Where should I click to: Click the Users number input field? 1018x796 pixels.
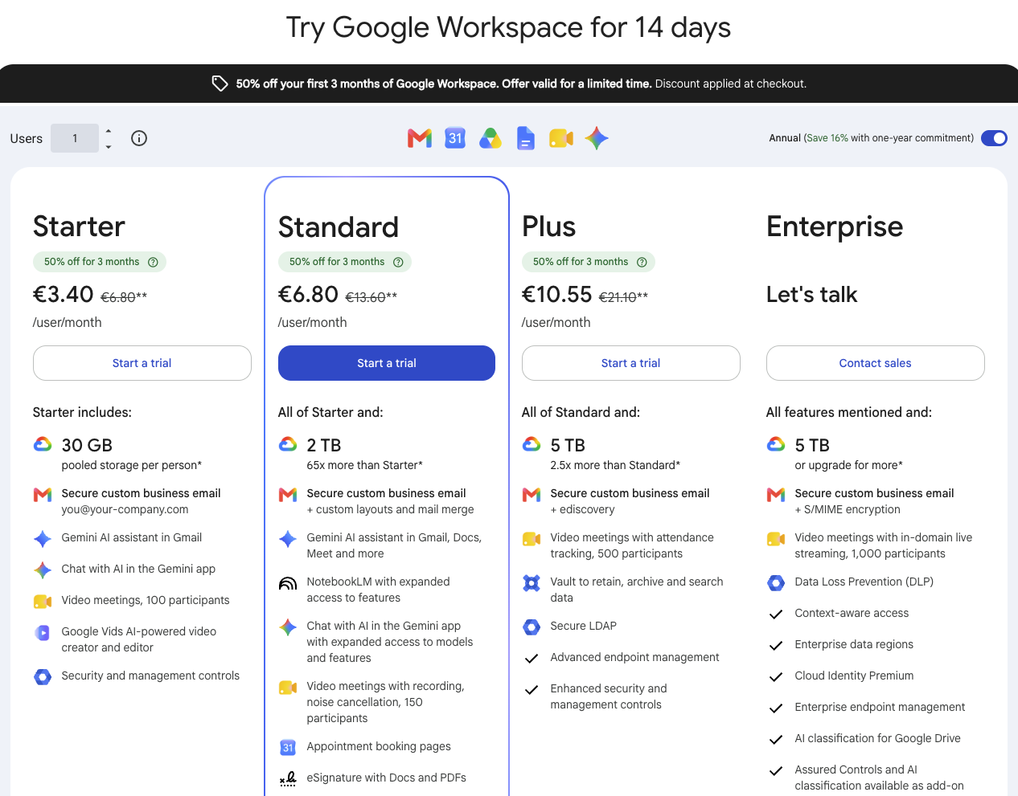[x=75, y=138]
